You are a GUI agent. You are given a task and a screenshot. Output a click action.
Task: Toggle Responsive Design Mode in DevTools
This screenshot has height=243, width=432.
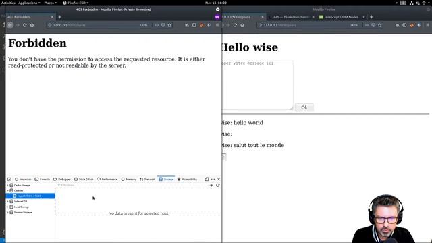[x=207, y=179]
